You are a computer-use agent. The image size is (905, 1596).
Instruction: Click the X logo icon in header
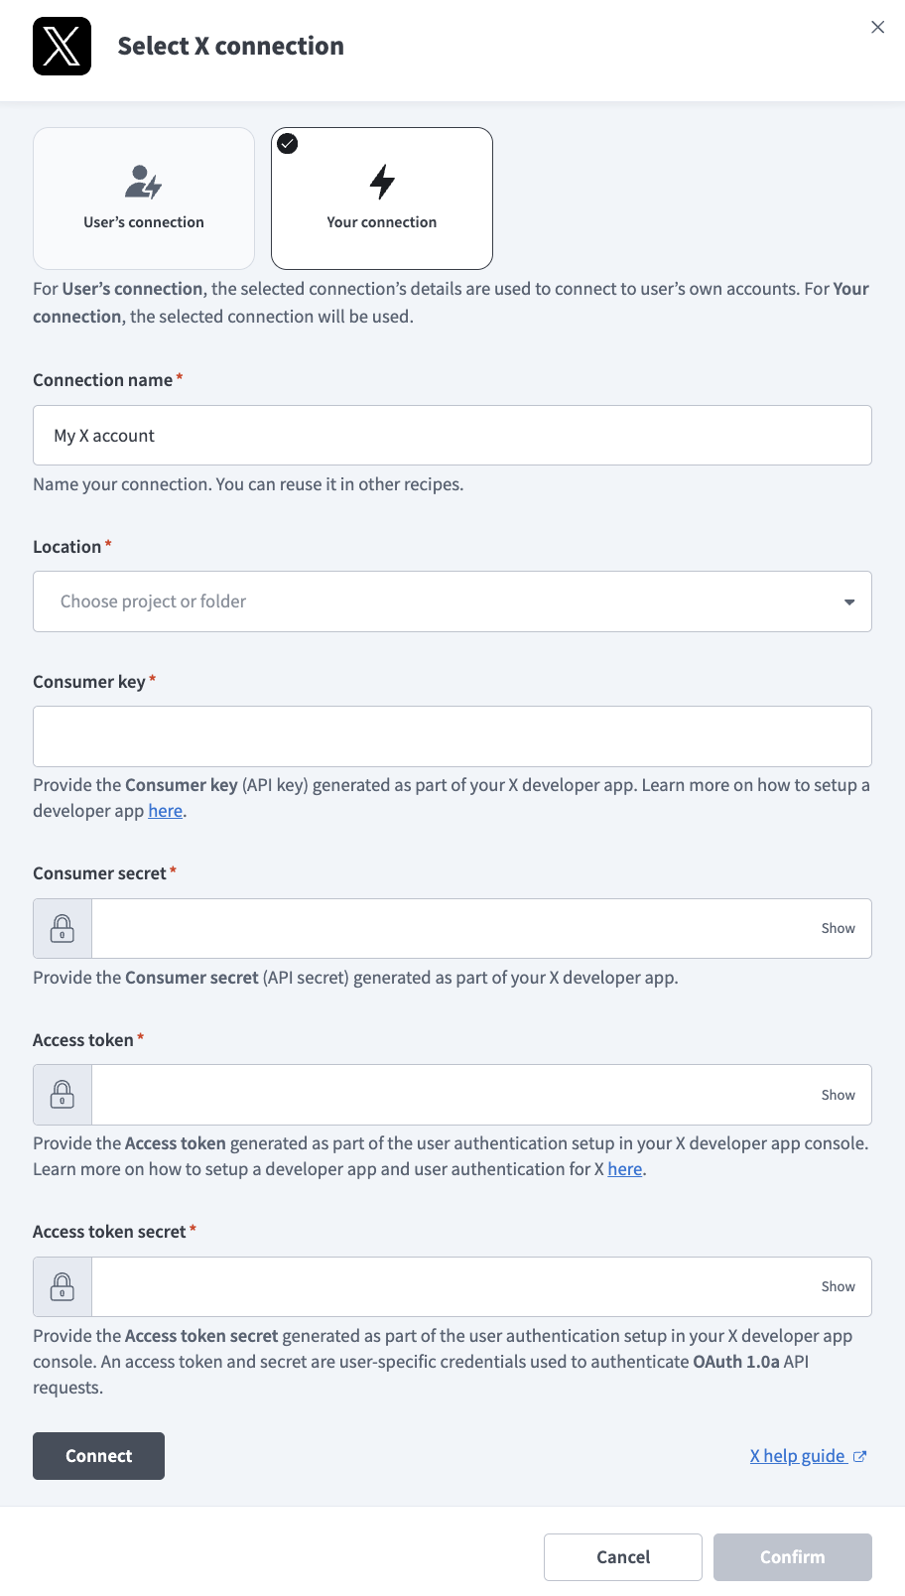[x=62, y=47]
